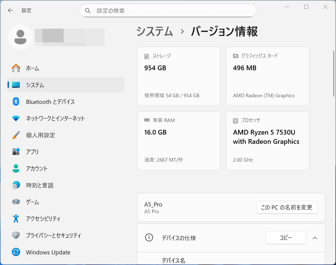Screen dimensions: 336x265
Task: Open the Accounts person icon
Action: pos(16,169)
